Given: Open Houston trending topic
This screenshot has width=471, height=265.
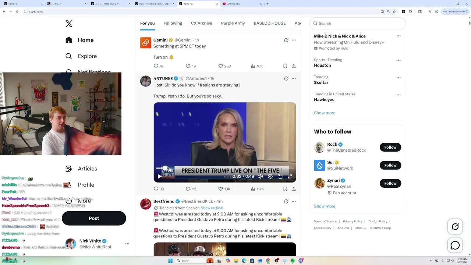Looking at the screenshot, I should (322, 66).
